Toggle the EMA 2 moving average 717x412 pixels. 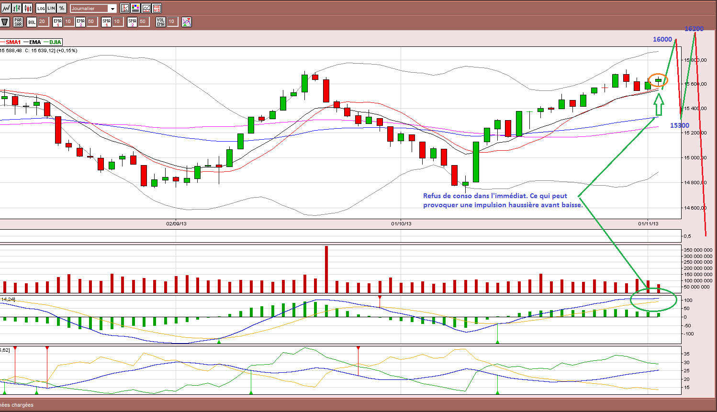(80, 22)
